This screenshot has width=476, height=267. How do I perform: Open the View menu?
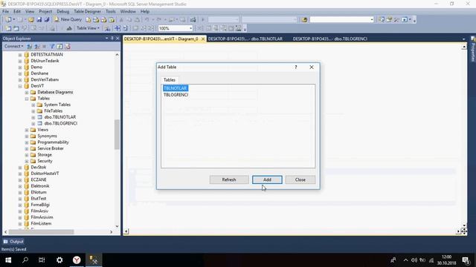pyautogui.click(x=30, y=11)
